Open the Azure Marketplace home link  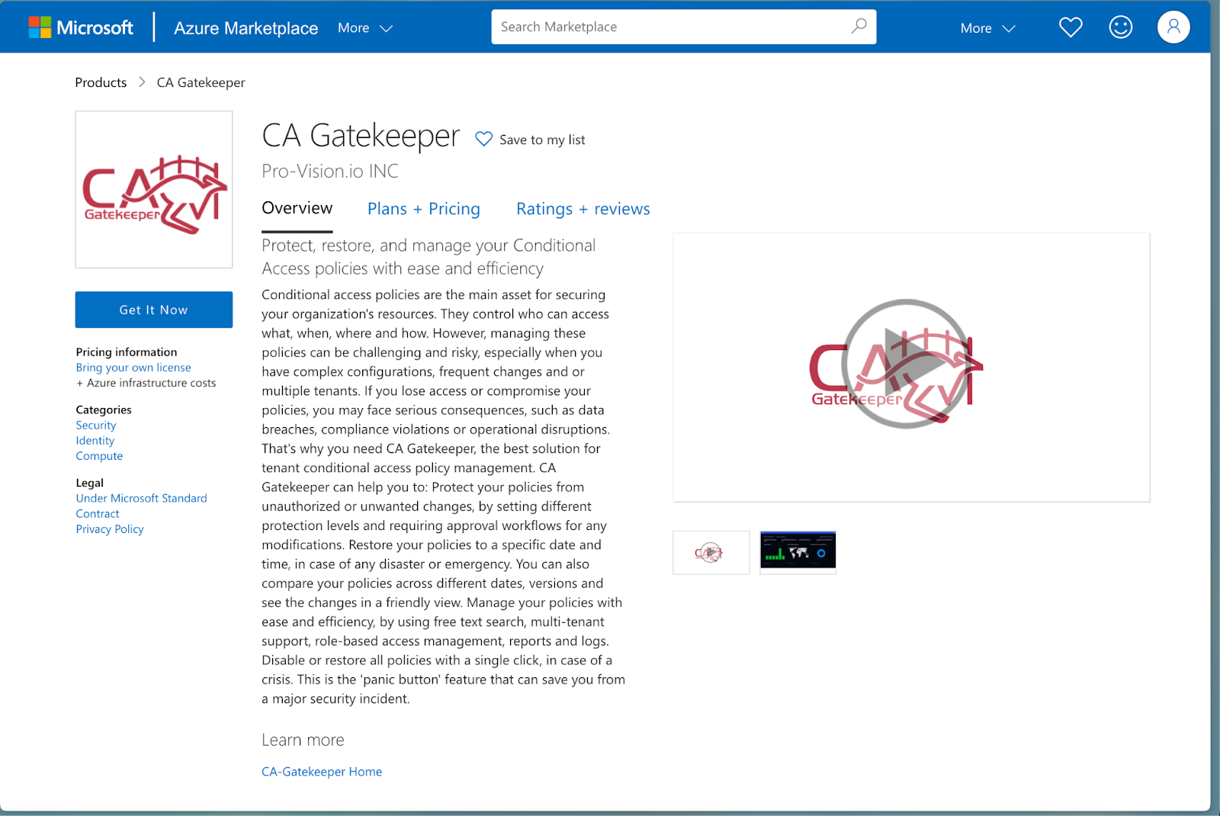click(x=246, y=28)
